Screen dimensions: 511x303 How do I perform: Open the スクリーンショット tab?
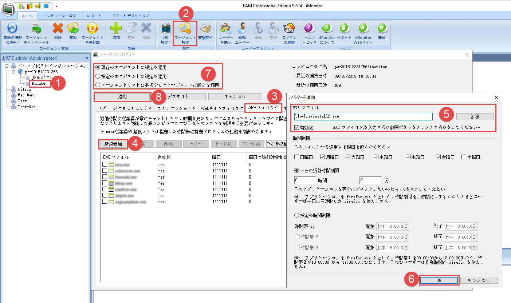click(x=176, y=108)
